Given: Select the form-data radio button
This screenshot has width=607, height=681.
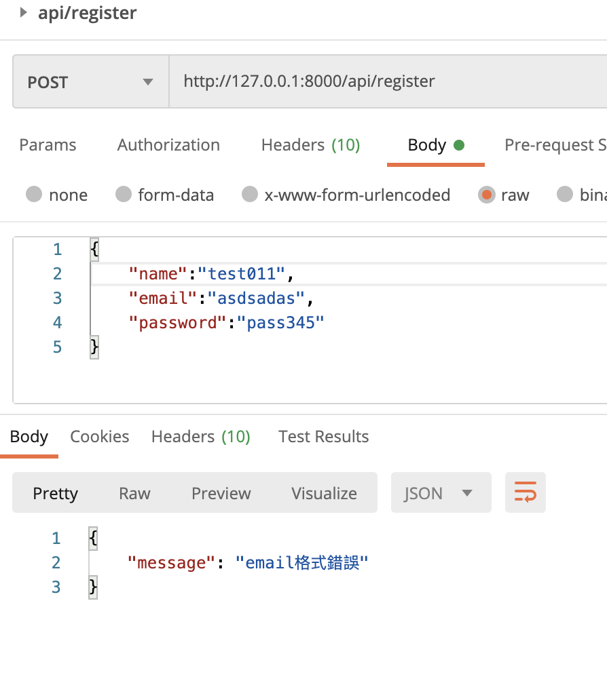Looking at the screenshot, I should click(124, 195).
